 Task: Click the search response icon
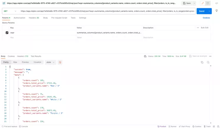pos(208,62)
